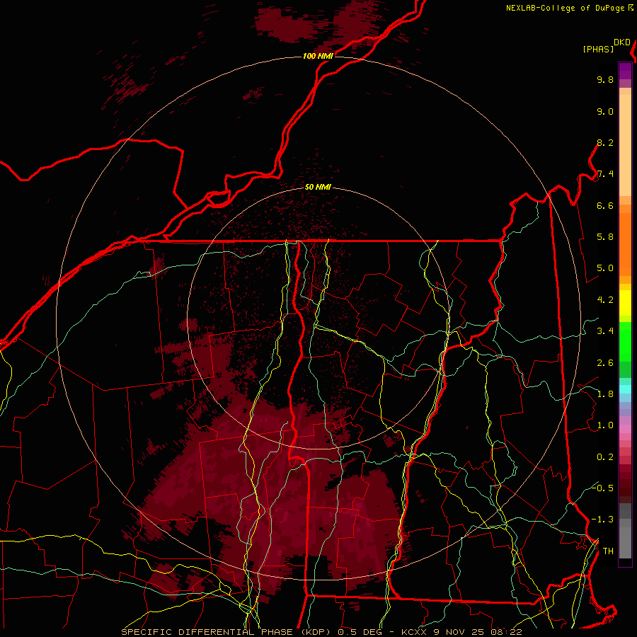Pick the cyan segment of the color bar
This screenshot has width=637, height=637.
(x=625, y=389)
